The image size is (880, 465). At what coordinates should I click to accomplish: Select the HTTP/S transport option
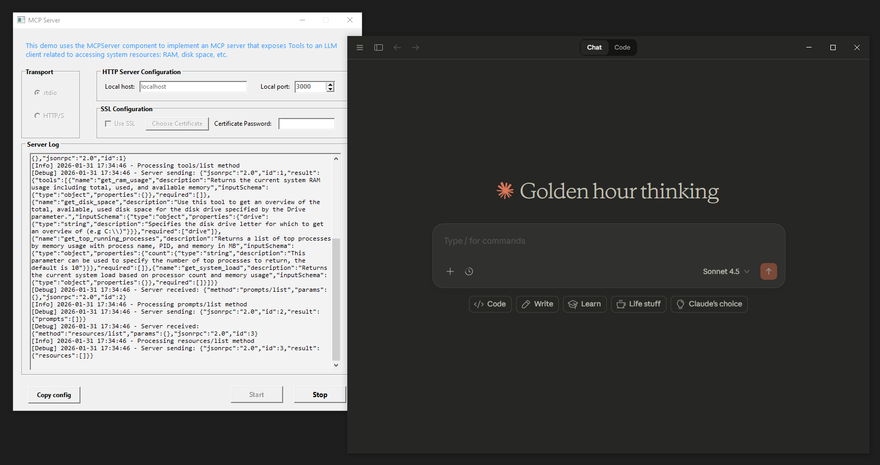point(38,116)
